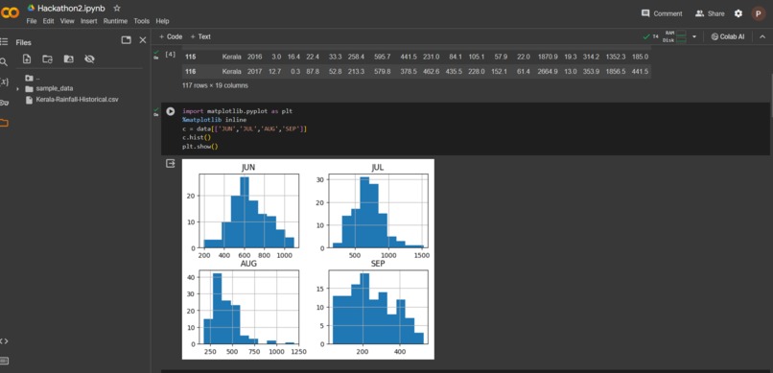The image size is (773, 373).
Task: View RAM and Disk resource usage
Action: tap(674, 36)
